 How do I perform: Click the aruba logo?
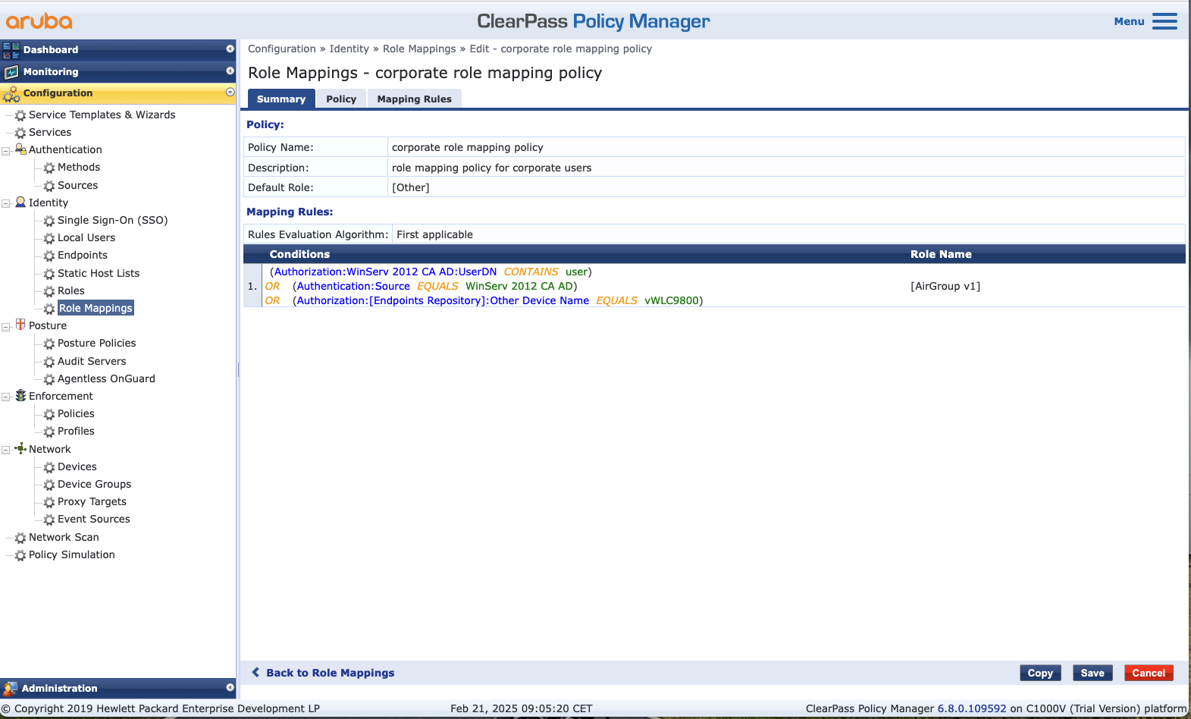tap(39, 20)
